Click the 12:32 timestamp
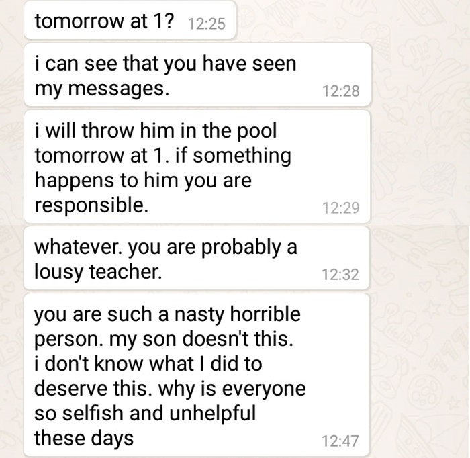The width and height of the screenshot is (470, 458). click(x=340, y=274)
